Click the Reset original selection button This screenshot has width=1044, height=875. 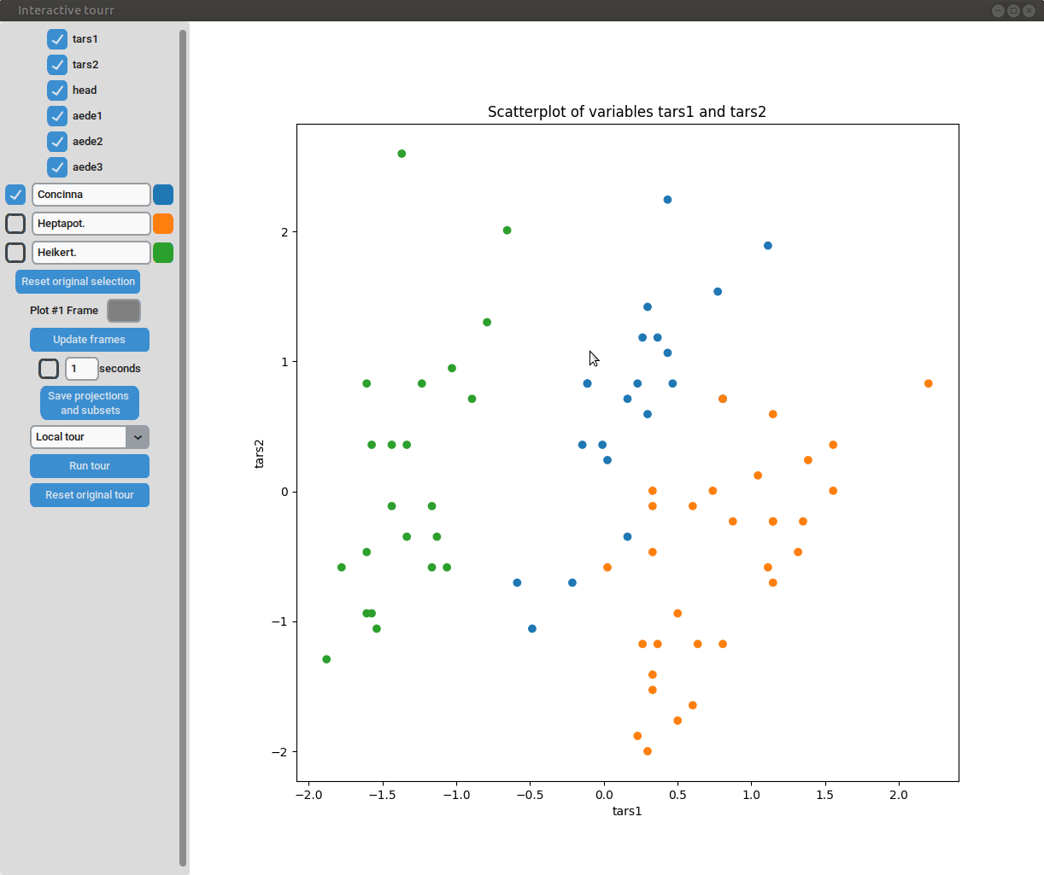click(78, 282)
